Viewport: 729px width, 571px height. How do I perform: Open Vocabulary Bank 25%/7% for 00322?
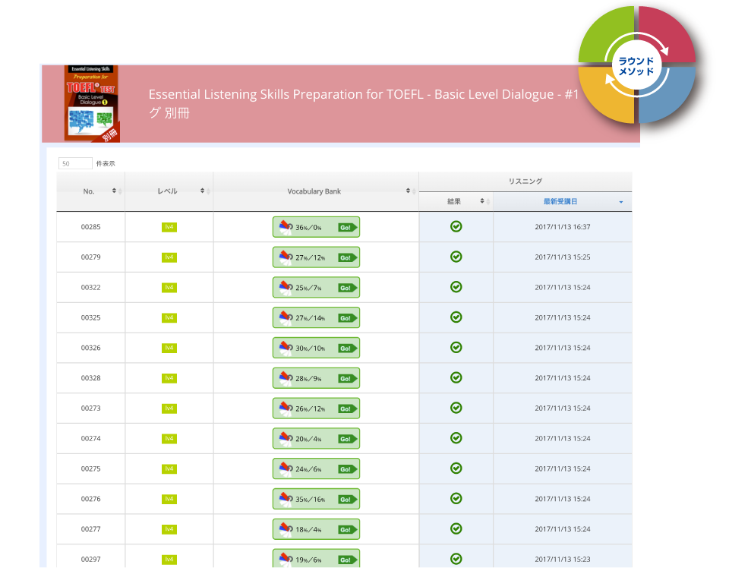click(316, 288)
